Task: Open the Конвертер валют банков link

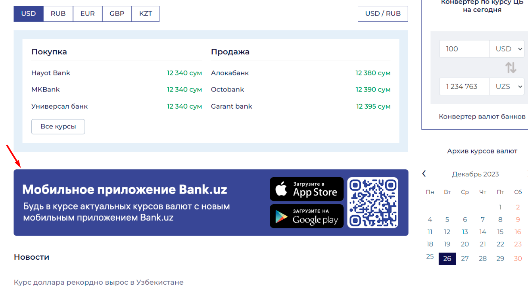Action: (x=482, y=117)
